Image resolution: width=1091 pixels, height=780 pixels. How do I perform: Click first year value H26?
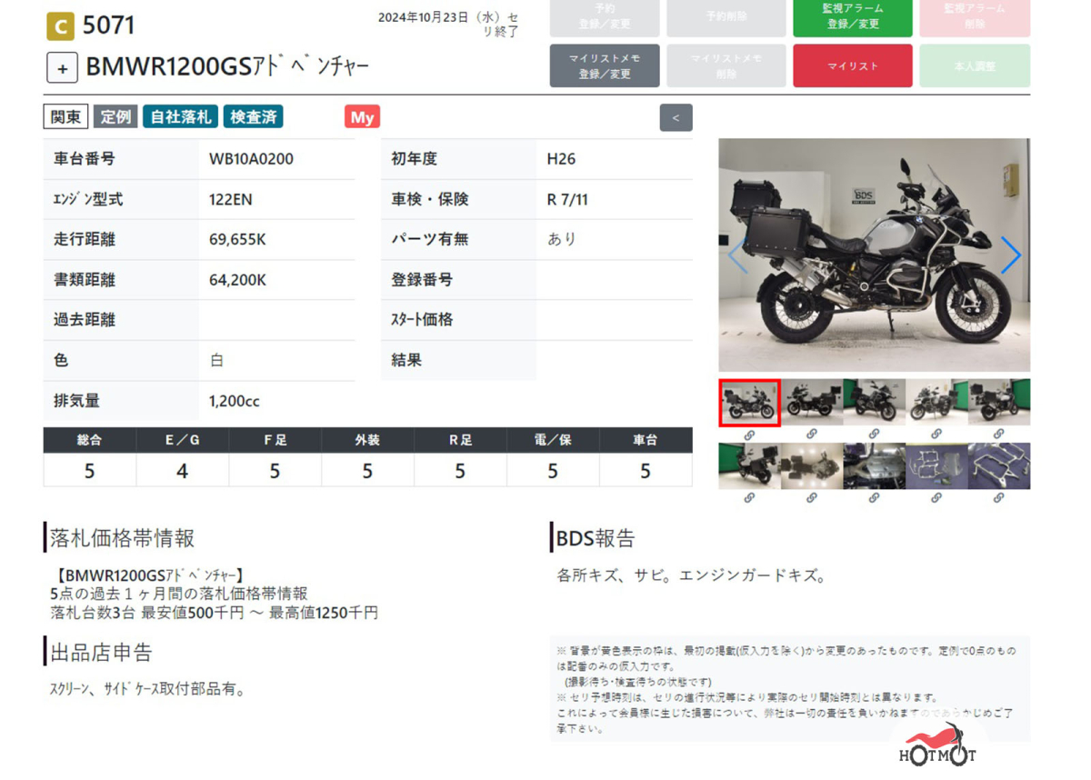561,159
